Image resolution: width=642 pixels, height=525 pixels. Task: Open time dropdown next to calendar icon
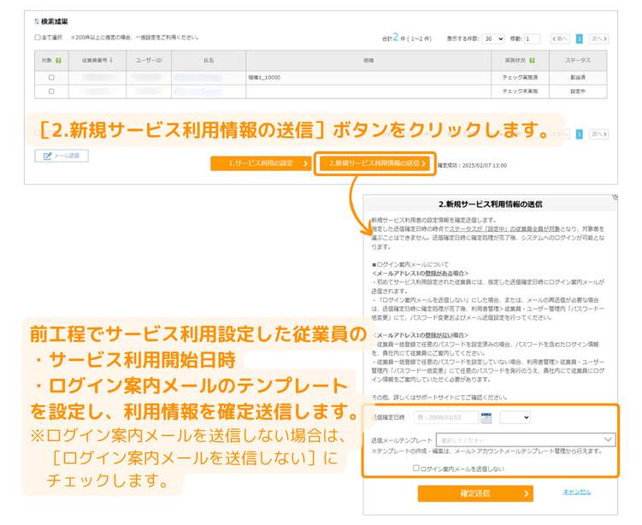515,418
